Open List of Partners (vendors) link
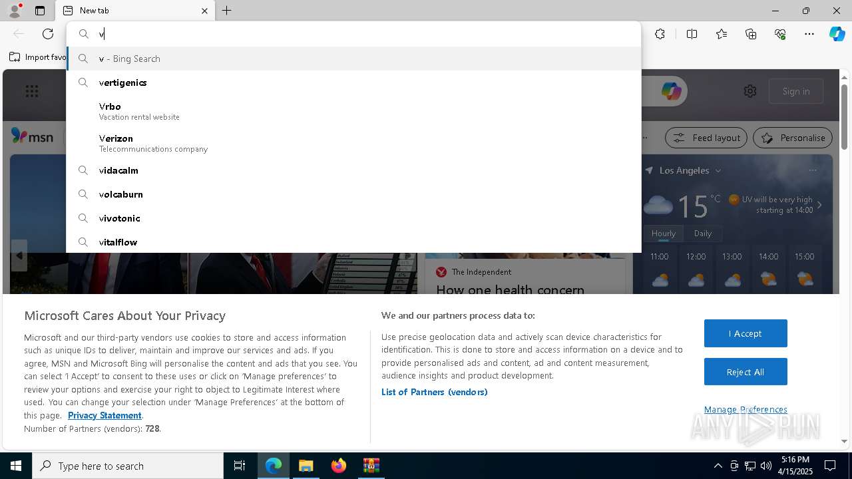Viewport: 852px width, 479px height. tap(435, 392)
